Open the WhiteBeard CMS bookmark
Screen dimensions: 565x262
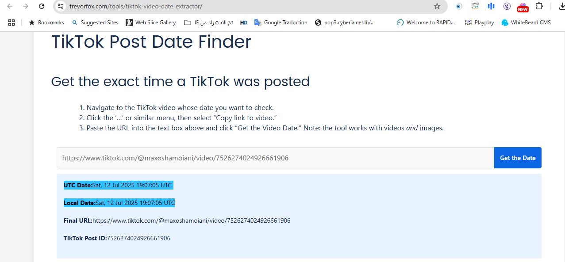tap(526, 23)
